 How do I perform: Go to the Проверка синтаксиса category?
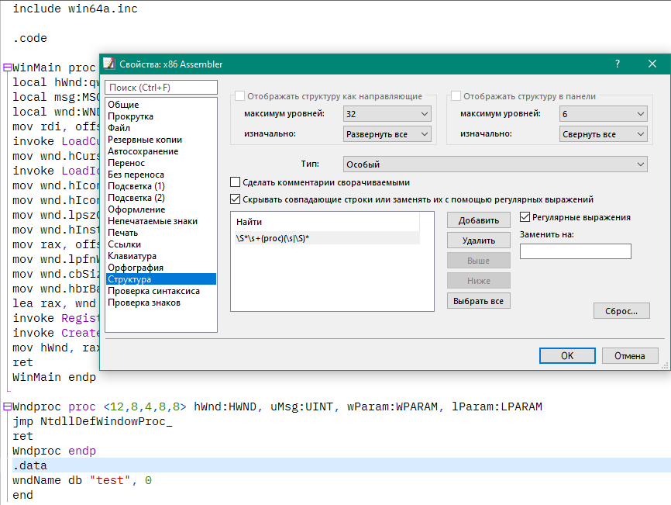click(153, 291)
